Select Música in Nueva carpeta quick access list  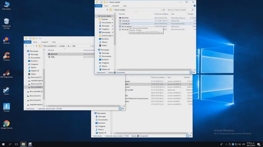tap(104, 42)
